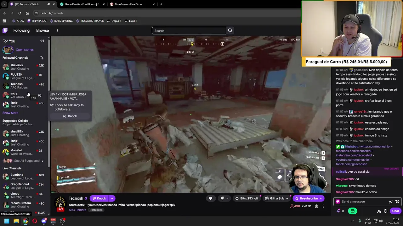Screen dimensions: 403x226
Task: Expand See All Suggested collabs
Action: pyautogui.click(x=24, y=161)
